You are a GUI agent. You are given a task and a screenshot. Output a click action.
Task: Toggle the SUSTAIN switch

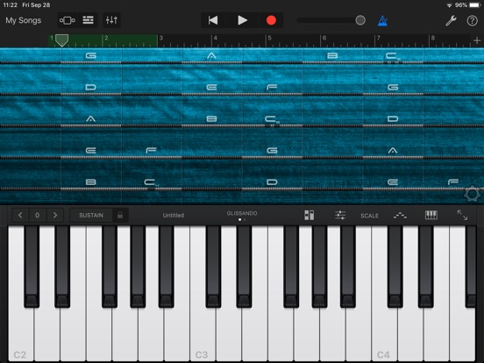click(x=91, y=215)
